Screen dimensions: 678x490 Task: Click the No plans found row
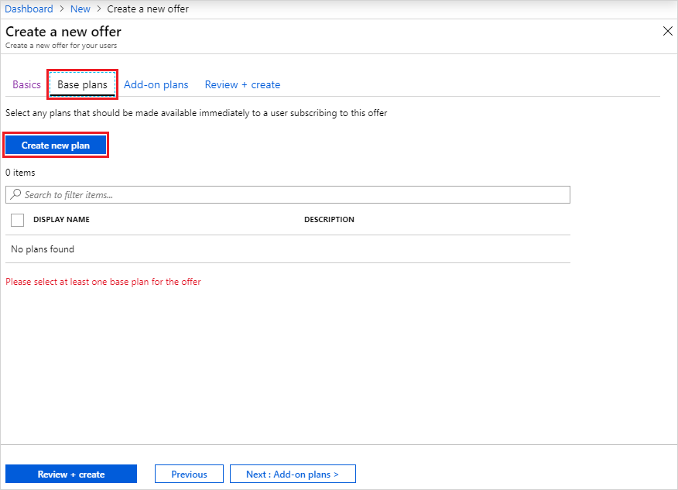(x=41, y=248)
